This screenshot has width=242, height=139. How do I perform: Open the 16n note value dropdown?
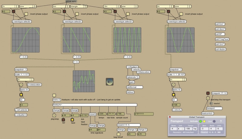click(x=112, y=6)
